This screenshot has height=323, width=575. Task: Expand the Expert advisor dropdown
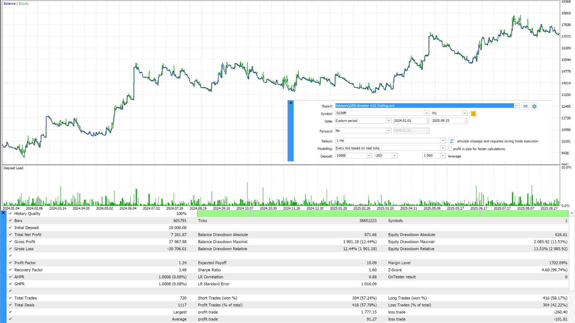pyautogui.click(x=517, y=106)
